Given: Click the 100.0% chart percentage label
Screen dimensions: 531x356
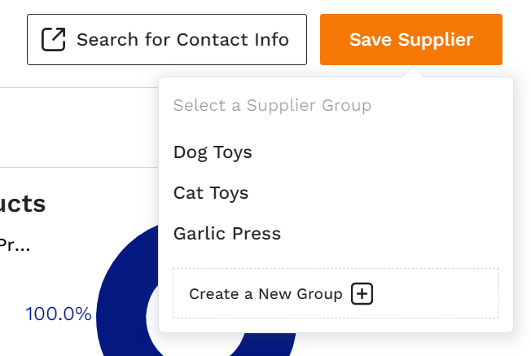Looking at the screenshot, I should click(x=59, y=314).
